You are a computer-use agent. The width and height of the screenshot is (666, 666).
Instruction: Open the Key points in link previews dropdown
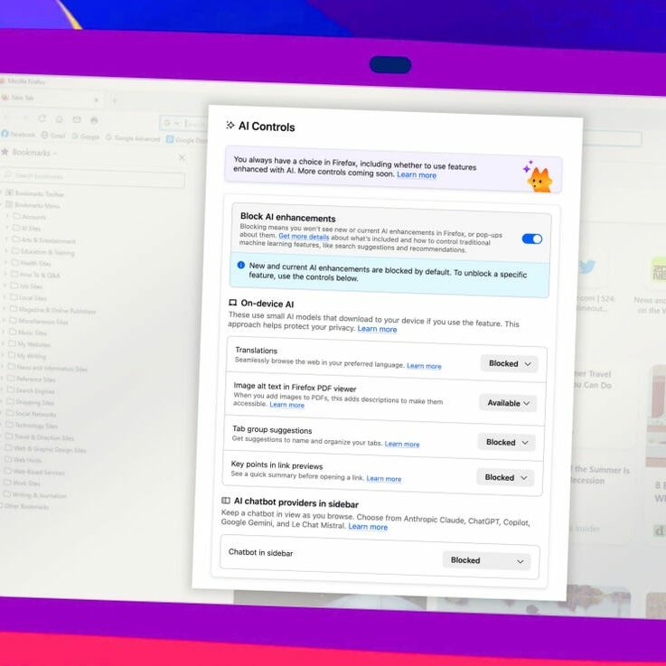505,477
